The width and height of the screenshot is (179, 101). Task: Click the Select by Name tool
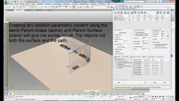(35, 7)
